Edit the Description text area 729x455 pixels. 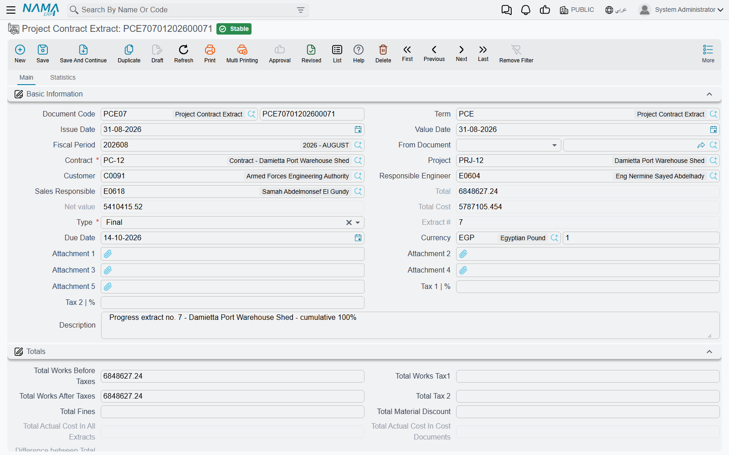[x=410, y=325]
